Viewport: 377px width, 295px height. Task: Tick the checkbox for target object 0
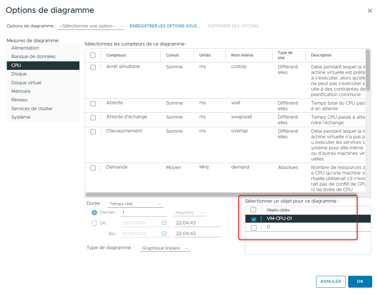(254, 228)
